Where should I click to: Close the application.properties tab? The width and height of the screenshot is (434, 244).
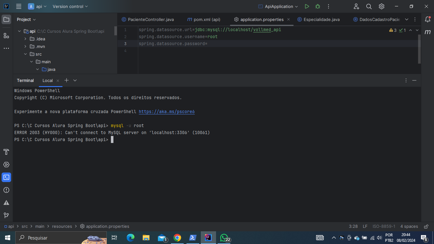(288, 19)
